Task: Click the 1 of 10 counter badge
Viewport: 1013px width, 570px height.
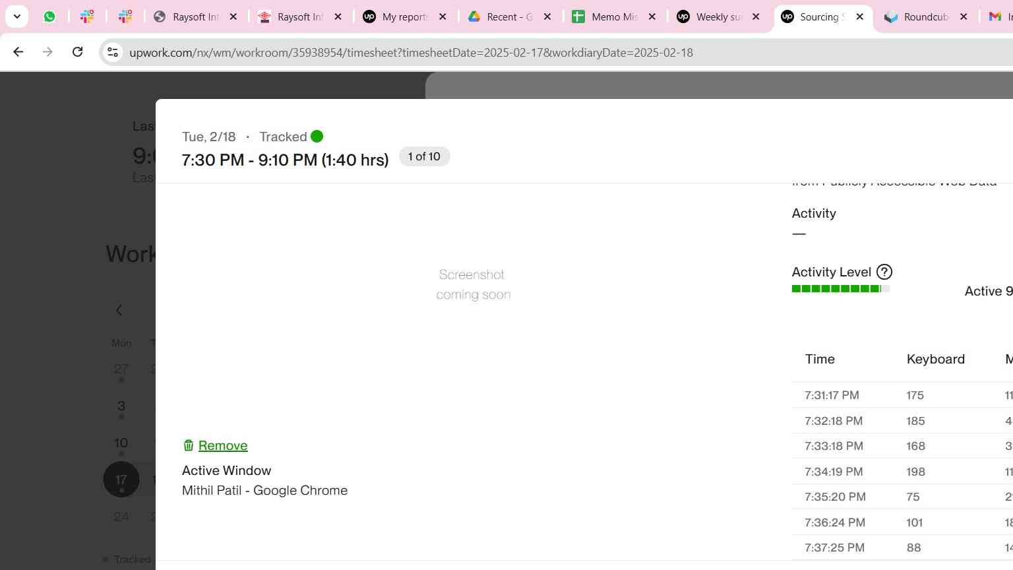Action: click(x=424, y=156)
